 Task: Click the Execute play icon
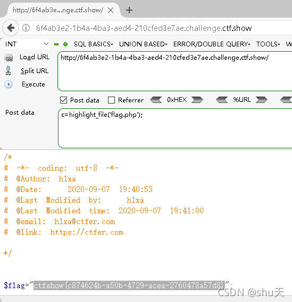(9, 84)
